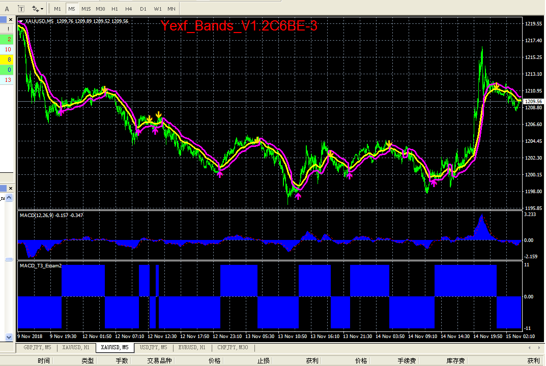
Task: Switch chart to M1 timeframe
Action: point(58,9)
